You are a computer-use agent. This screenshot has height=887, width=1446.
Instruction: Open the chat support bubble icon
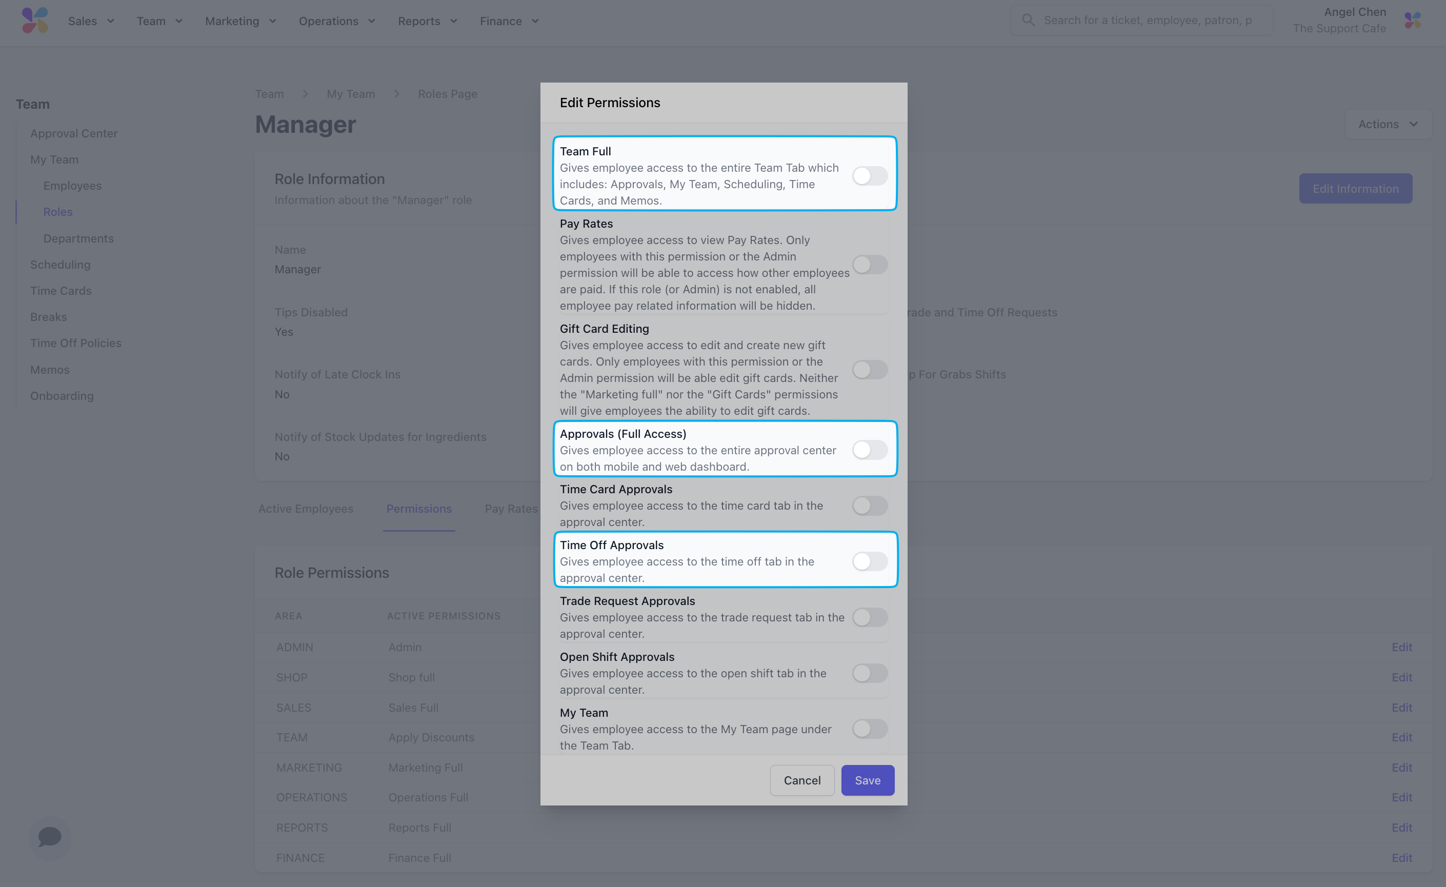point(50,838)
